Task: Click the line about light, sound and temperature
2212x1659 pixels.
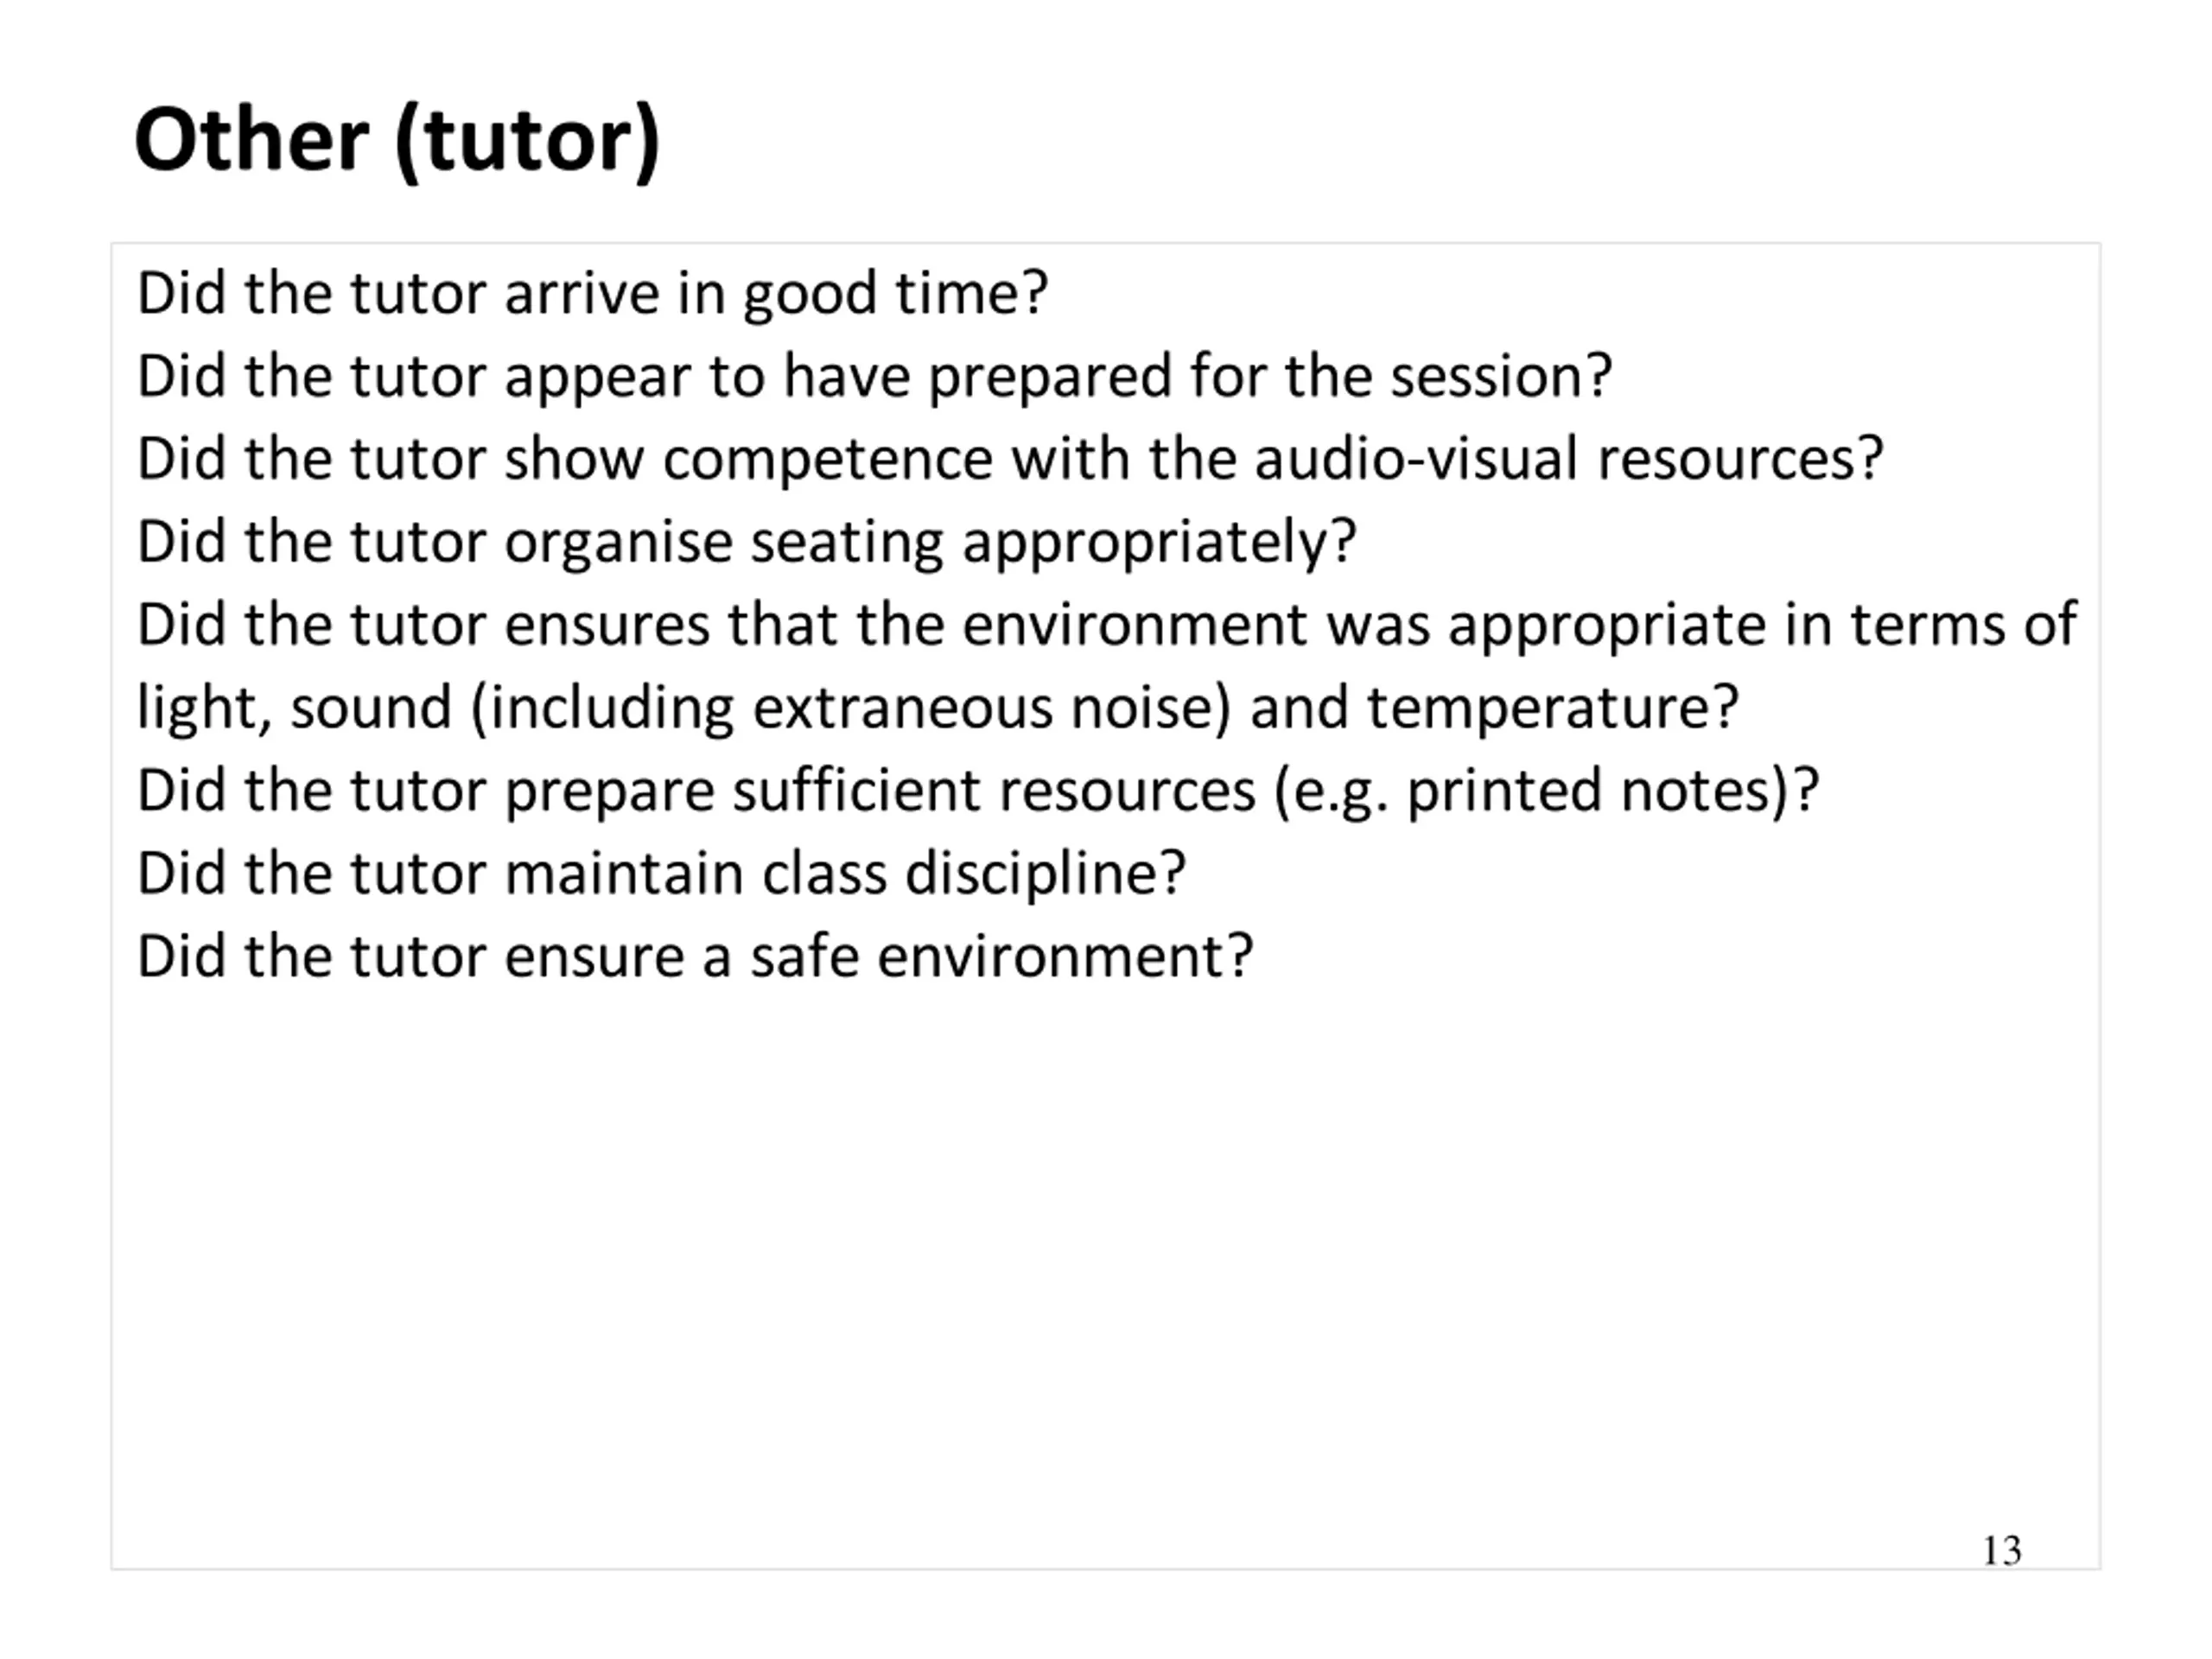Action: point(938,709)
